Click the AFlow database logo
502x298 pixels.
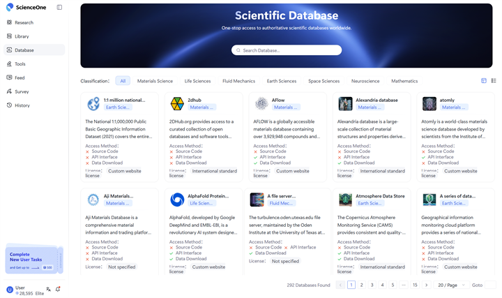(x=261, y=104)
